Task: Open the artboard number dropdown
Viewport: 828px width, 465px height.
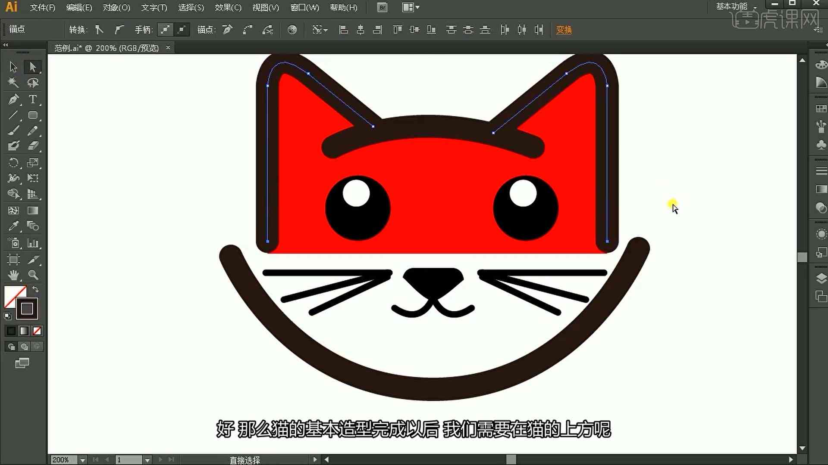Action: pyautogui.click(x=147, y=460)
